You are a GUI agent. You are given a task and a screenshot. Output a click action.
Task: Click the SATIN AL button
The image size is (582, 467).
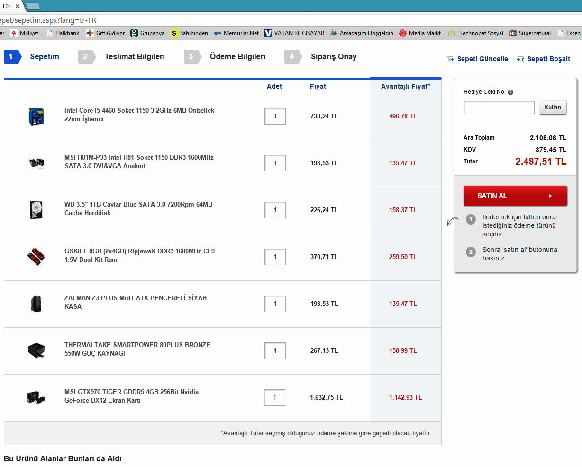(x=515, y=196)
